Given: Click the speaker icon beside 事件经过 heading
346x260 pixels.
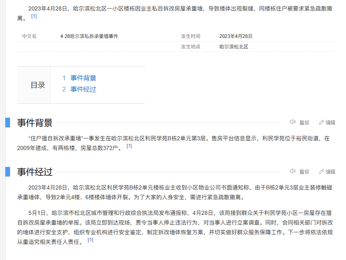Looking at the screenshot, I should [x=293, y=171].
